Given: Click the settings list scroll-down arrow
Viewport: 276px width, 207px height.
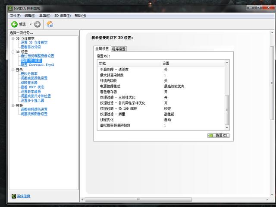Looking at the screenshot, I should 227,127.
